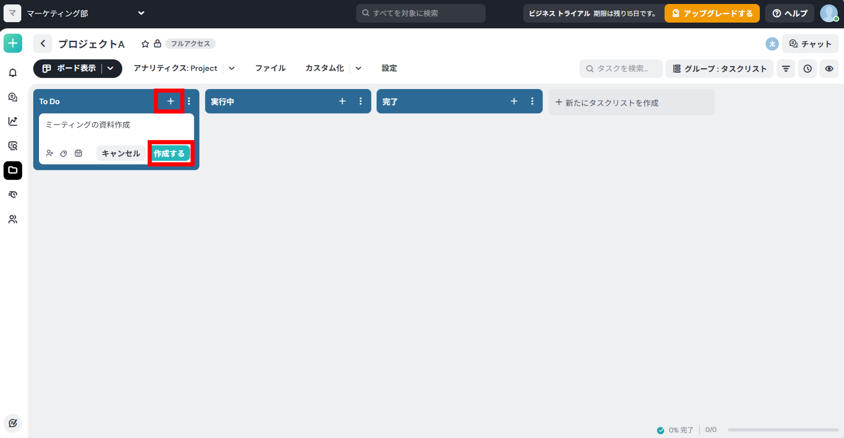
Task: Switch to the 設定 tab
Action: 389,68
